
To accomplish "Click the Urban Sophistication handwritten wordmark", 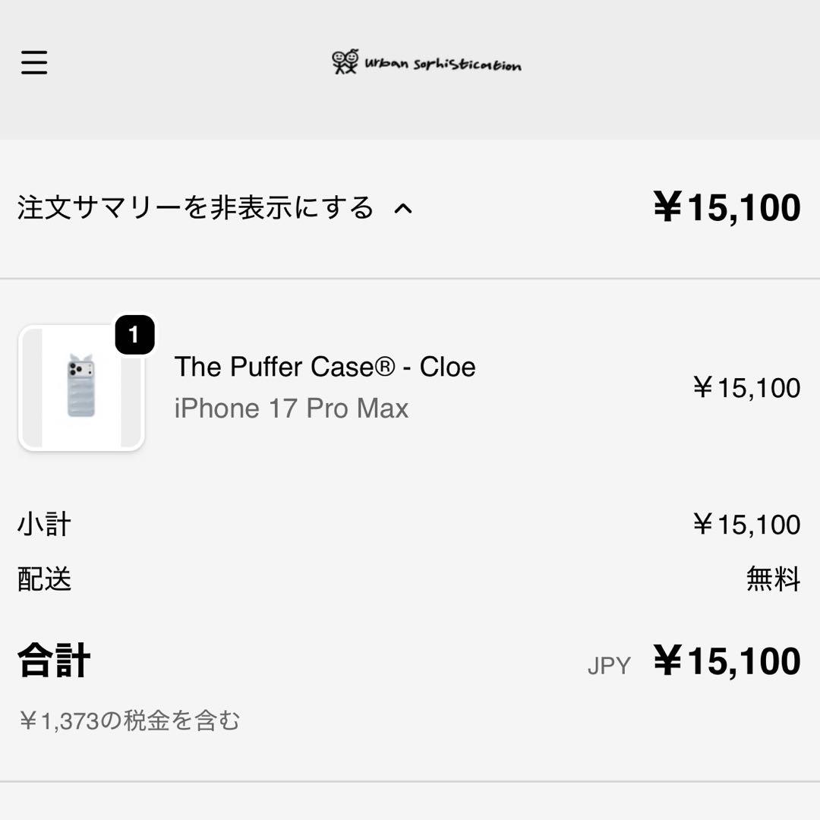I will [443, 65].
